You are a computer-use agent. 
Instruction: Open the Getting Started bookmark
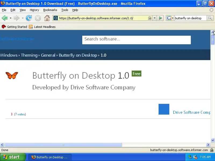14,27
